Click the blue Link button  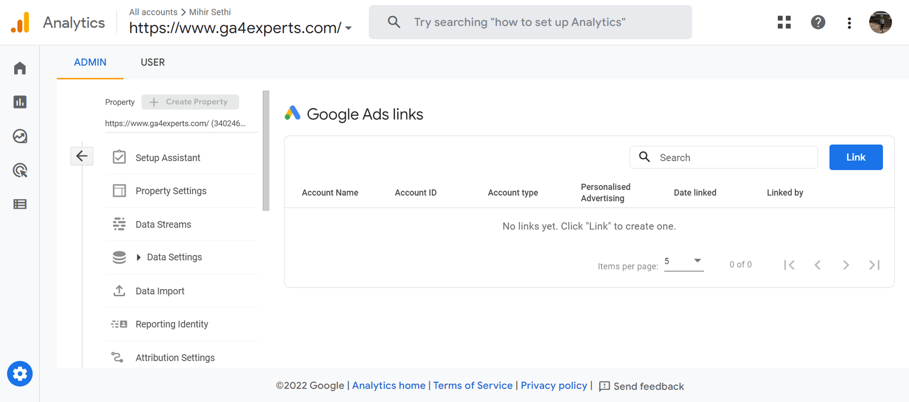(856, 157)
